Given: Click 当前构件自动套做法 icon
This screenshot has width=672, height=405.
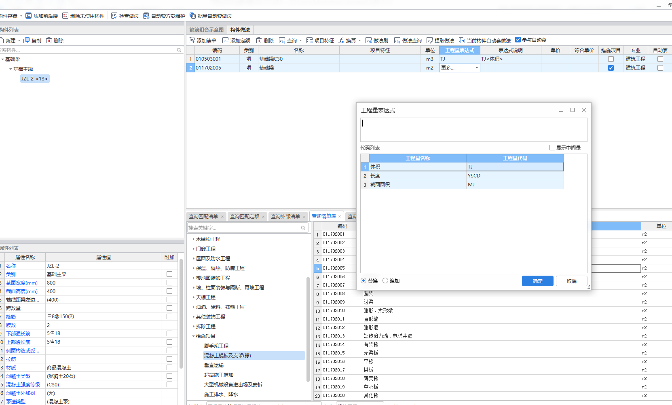Looking at the screenshot, I should (x=462, y=40).
